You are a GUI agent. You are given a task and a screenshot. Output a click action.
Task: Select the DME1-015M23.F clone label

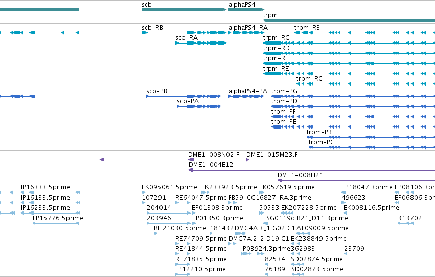tap(272, 155)
